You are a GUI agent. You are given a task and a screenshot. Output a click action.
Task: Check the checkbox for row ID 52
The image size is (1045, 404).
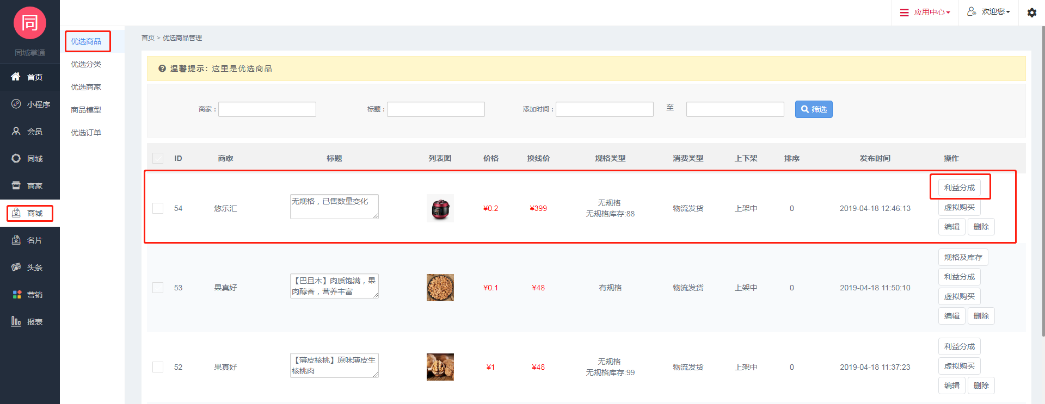pyautogui.click(x=158, y=367)
